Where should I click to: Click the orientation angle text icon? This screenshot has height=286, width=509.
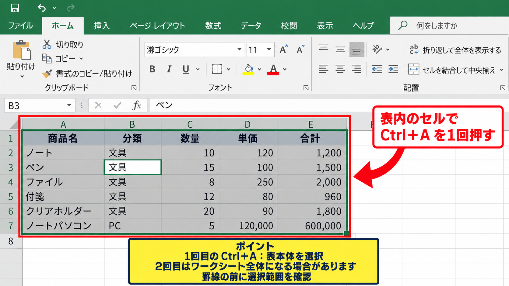tap(377, 49)
